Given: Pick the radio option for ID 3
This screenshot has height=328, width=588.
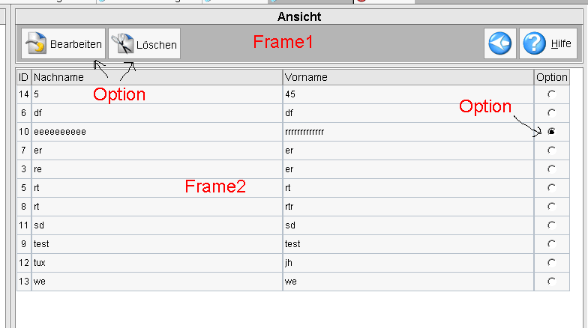Looking at the screenshot, I should [552, 169].
